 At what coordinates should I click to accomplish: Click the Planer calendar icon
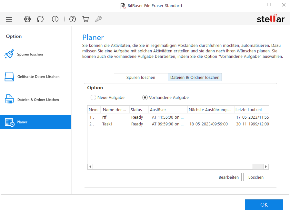pos(10,122)
